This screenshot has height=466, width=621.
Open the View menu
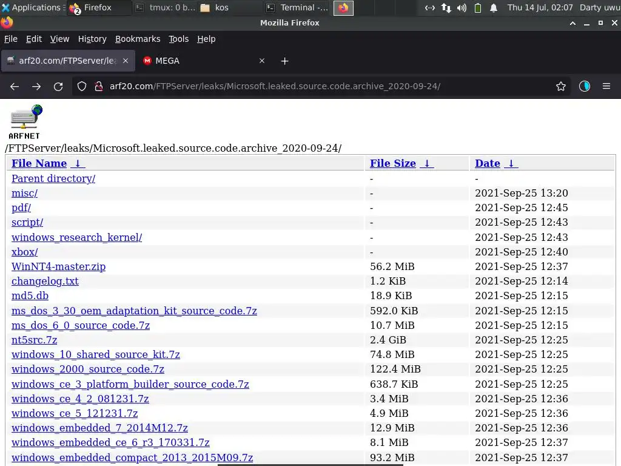(x=59, y=39)
